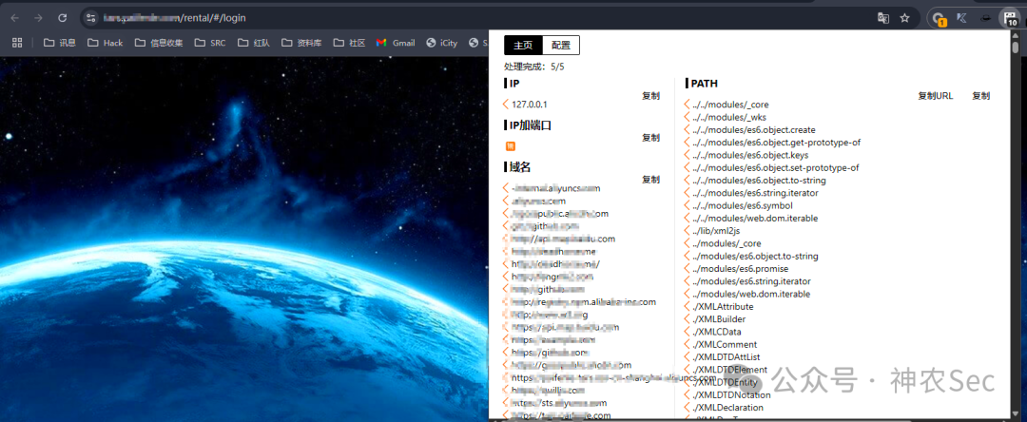The height and width of the screenshot is (422, 1027).
Task: Open the Gmail bookmark
Action: tap(396, 43)
